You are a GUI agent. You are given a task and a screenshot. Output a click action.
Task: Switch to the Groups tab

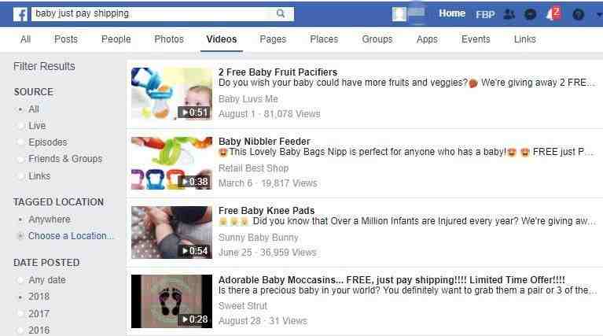coord(377,39)
